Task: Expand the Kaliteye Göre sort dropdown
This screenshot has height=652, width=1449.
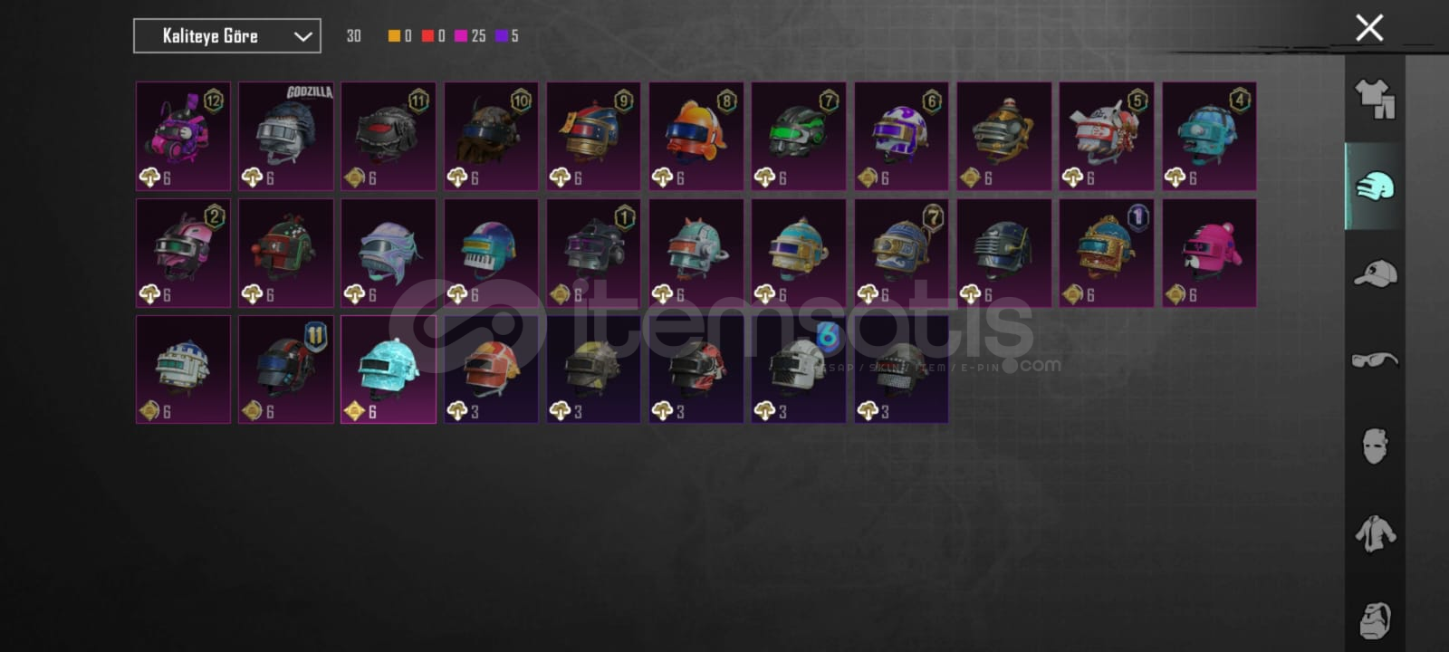Action: coord(227,36)
